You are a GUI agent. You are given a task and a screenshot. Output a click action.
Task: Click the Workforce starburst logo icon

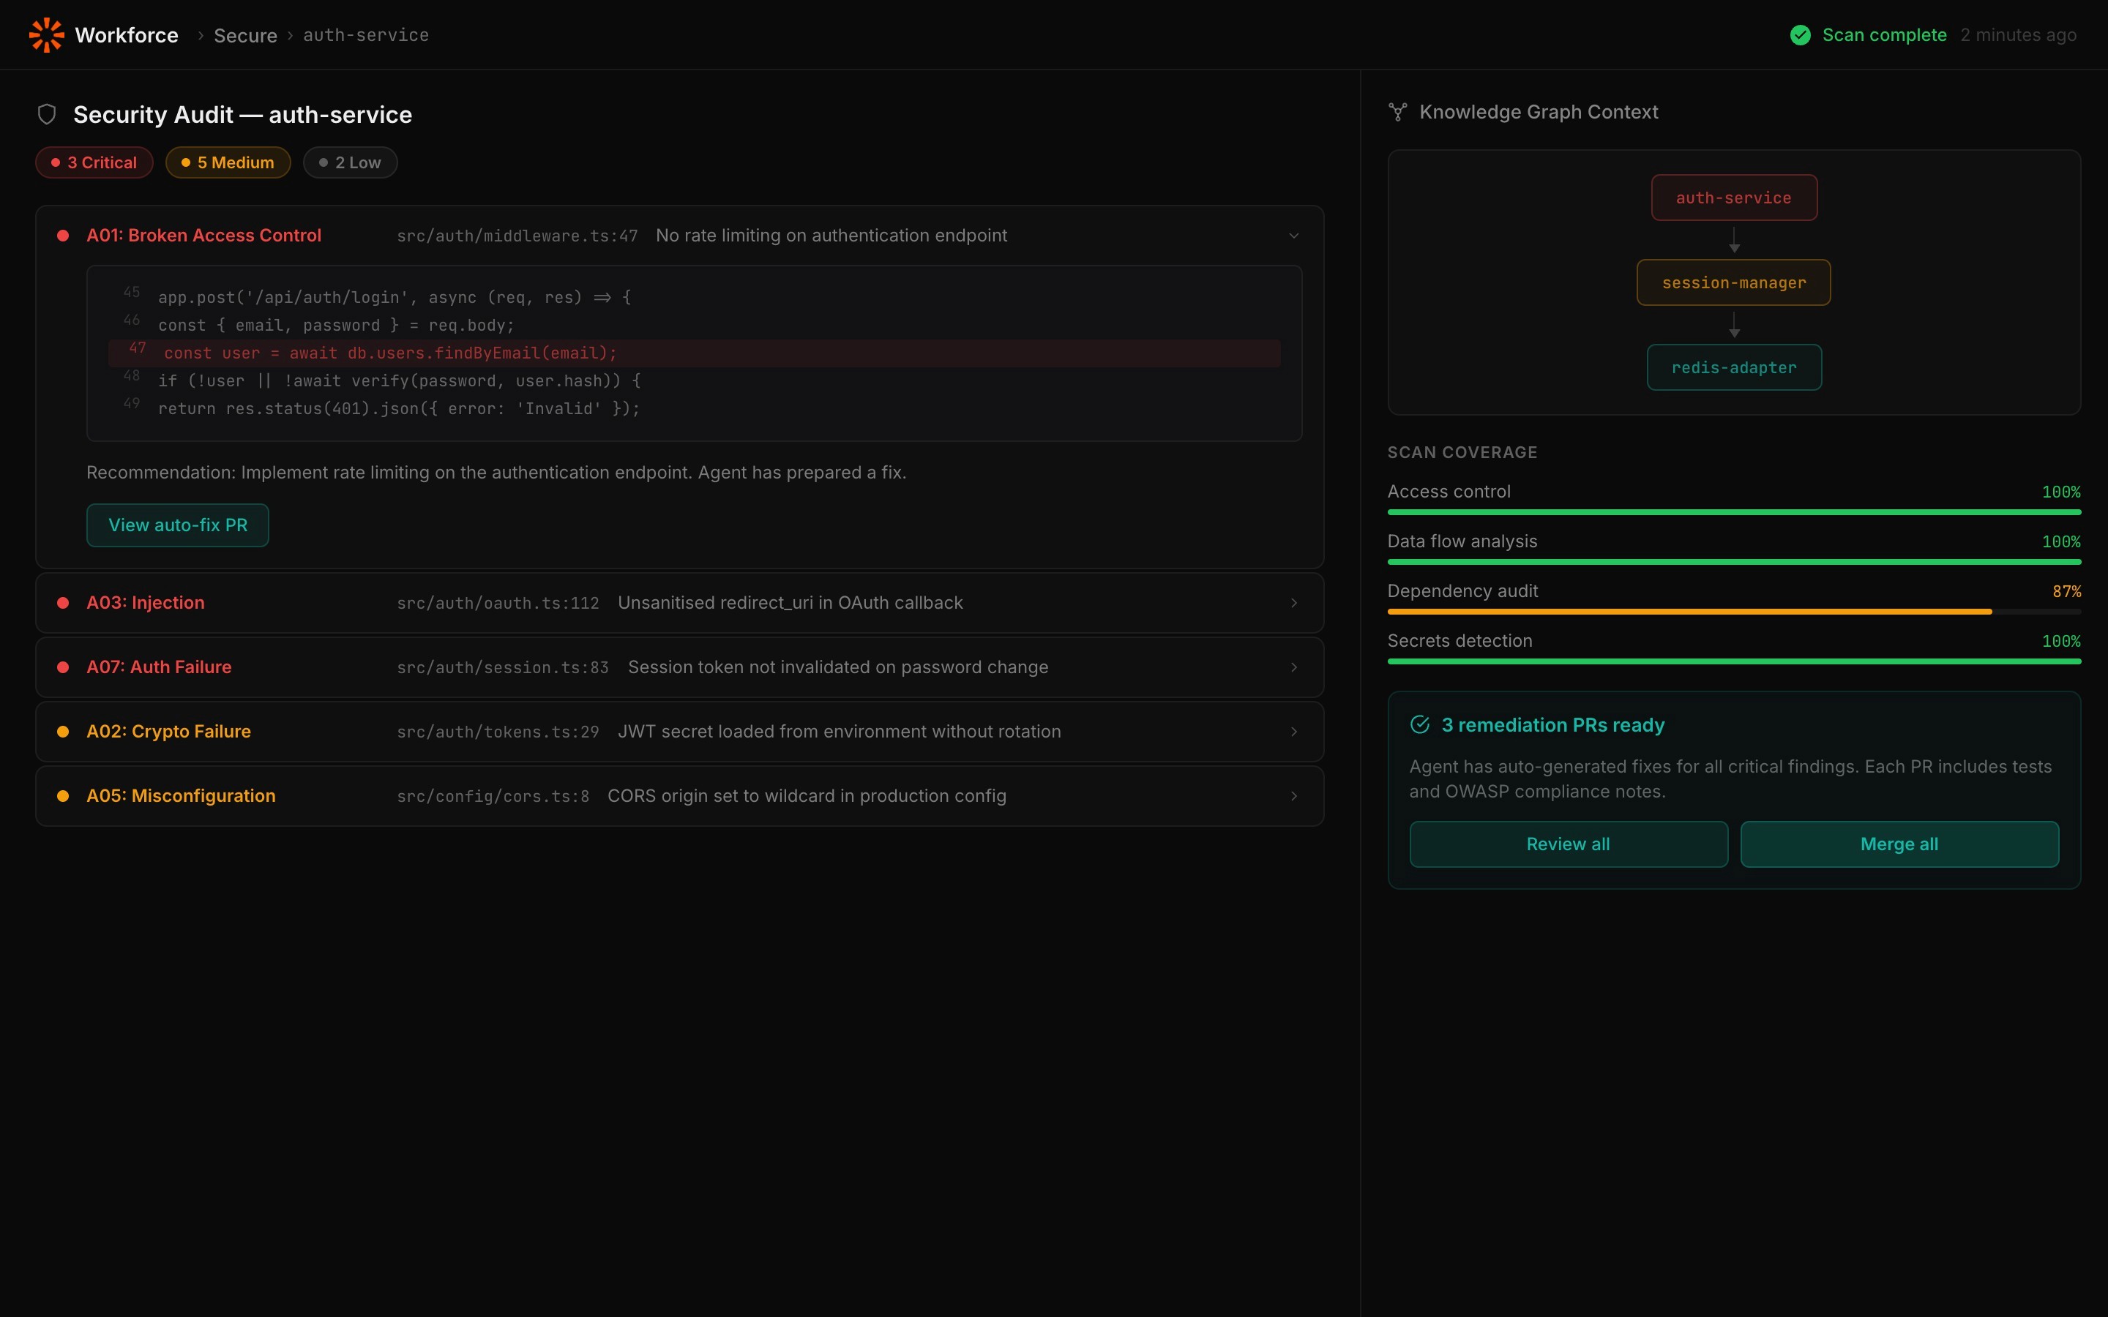click(46, 35)
